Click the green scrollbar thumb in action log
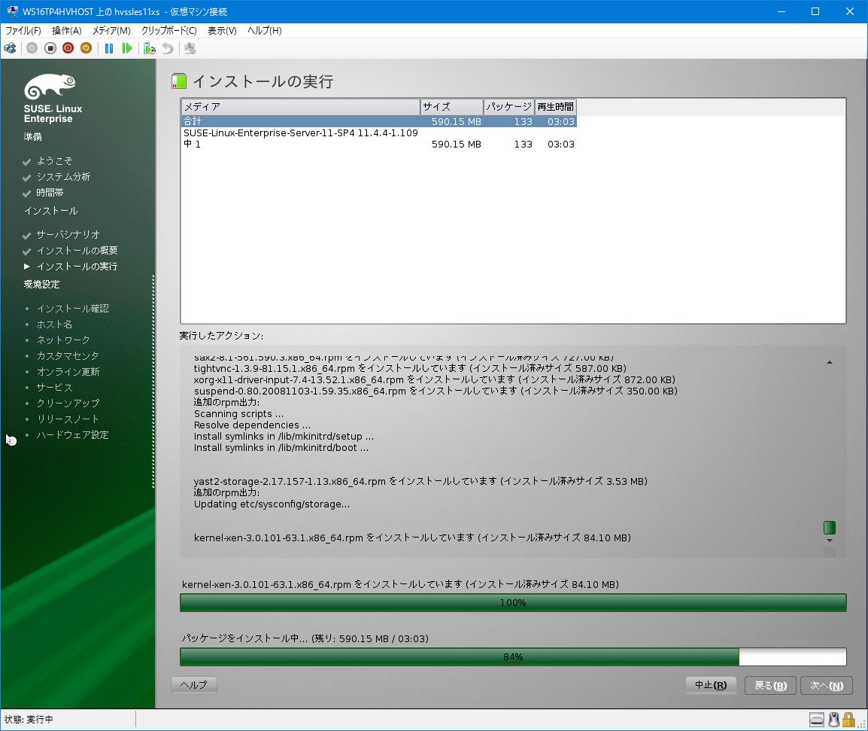868x731 pixels. coord(829,527)
